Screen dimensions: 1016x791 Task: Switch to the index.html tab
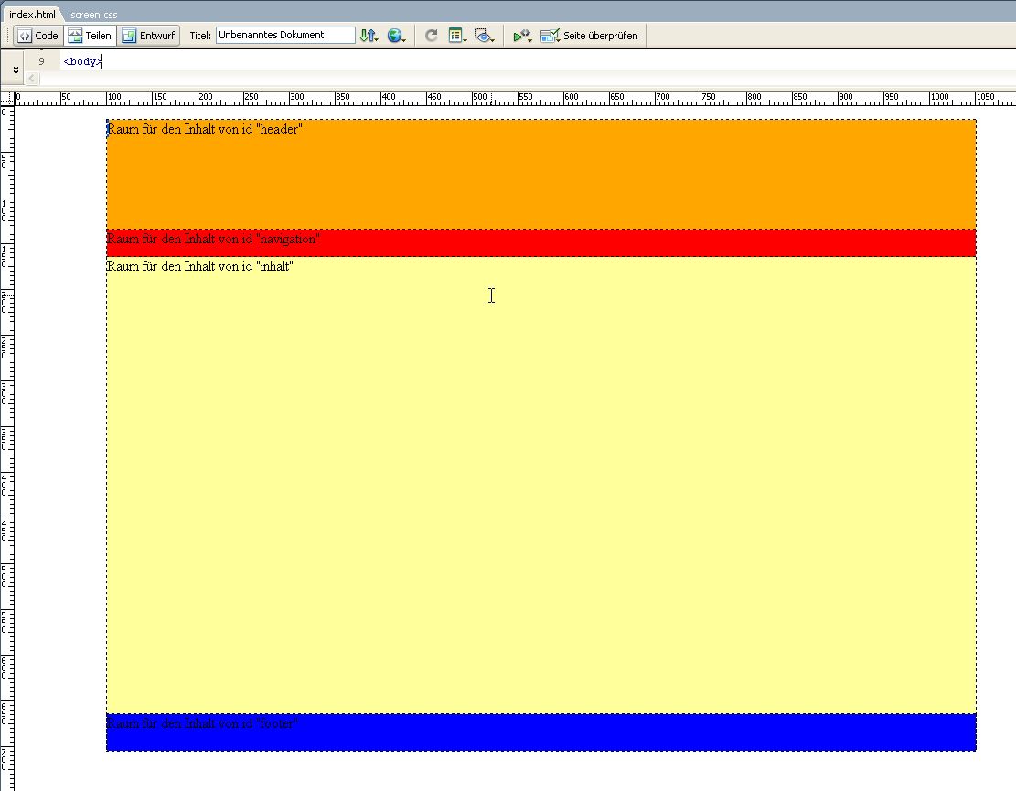point(32,15)
